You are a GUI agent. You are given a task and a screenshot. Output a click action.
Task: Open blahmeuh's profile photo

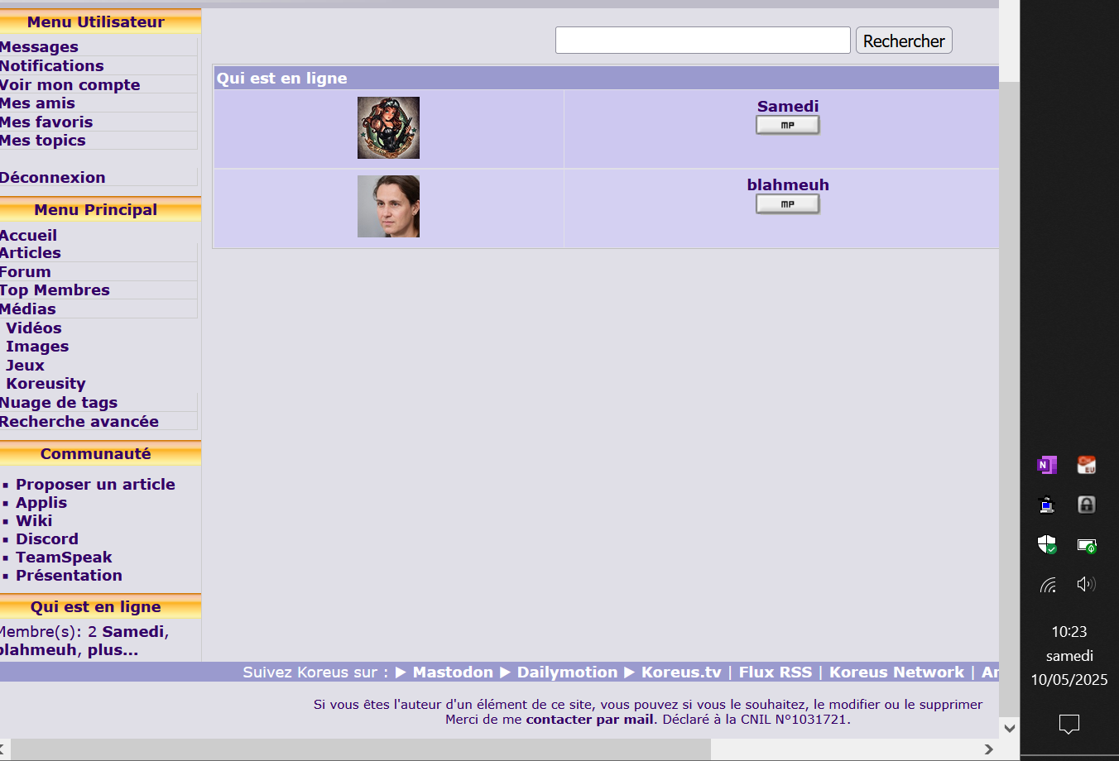click(388, 207)
